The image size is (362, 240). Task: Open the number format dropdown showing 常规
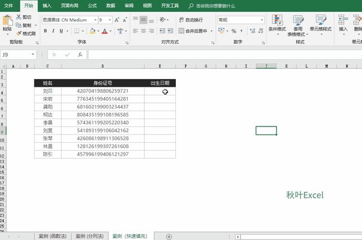pos(262,20)
